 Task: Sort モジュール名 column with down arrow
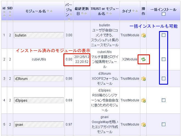pyautogui.click(x=51, y=11)
